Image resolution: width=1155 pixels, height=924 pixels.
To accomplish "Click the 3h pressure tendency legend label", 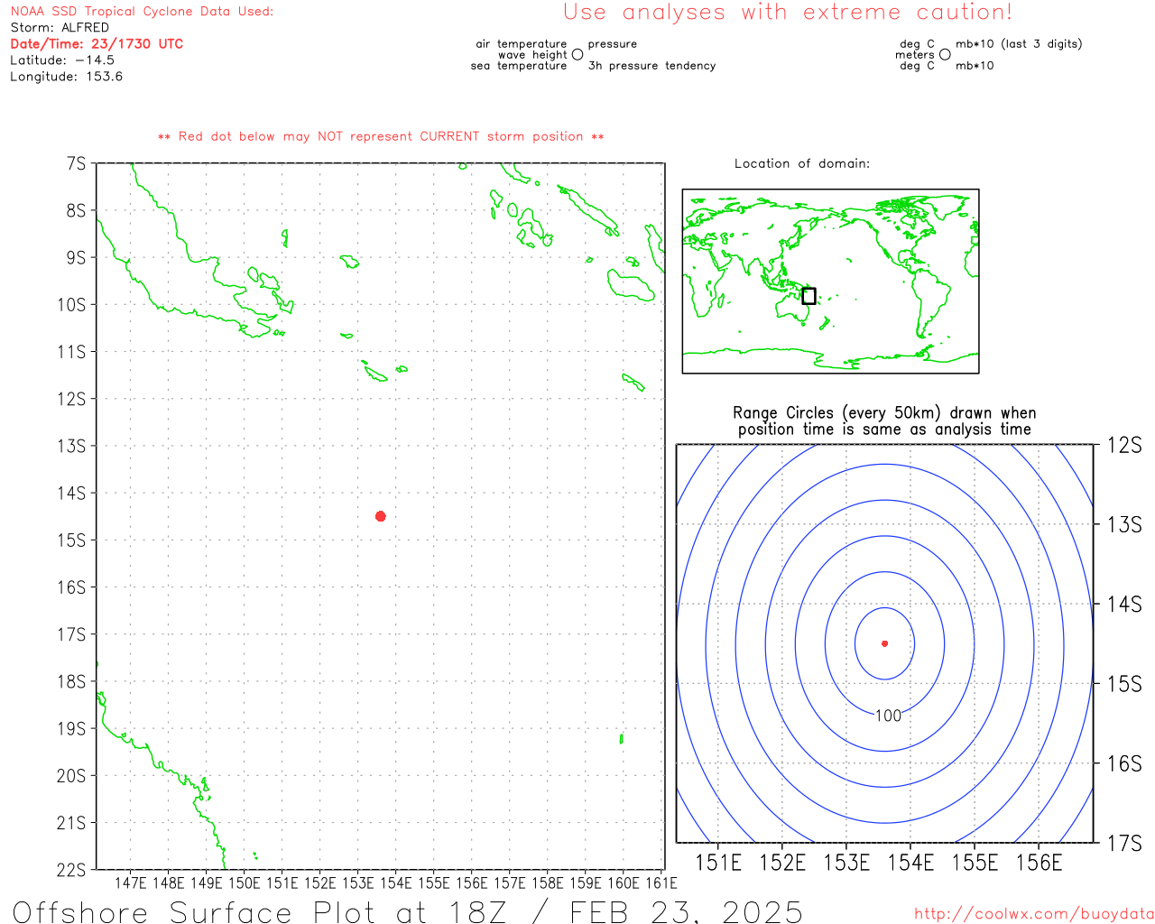I will tap(651, 66).
